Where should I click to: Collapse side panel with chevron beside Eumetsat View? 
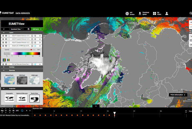[4, 29]
